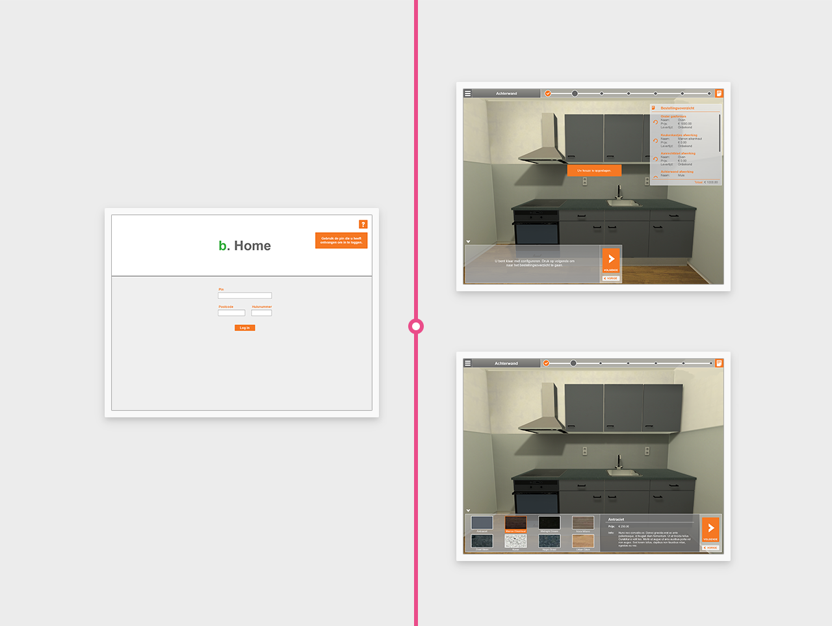Collapse bottom panel arrow on order overview screen
This screenshot has height=626, width=832.
coord(468,242)
